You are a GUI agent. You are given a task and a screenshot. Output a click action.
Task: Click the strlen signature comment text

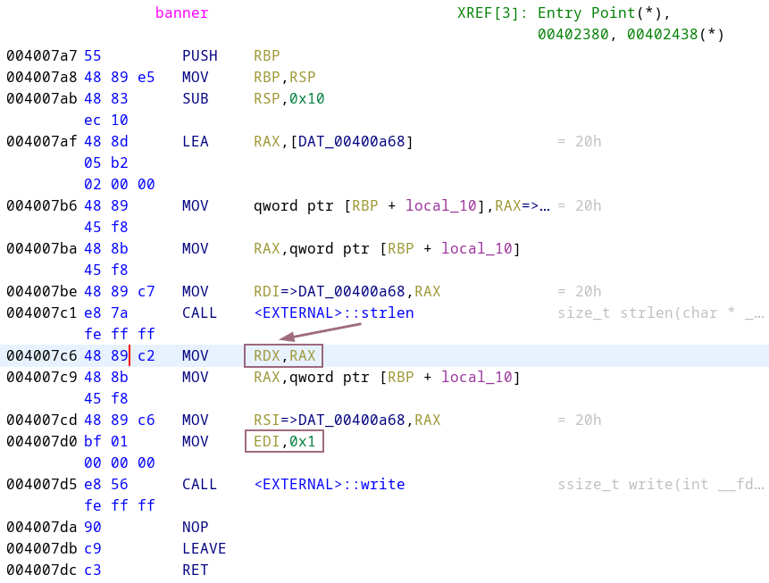[661, 312]
